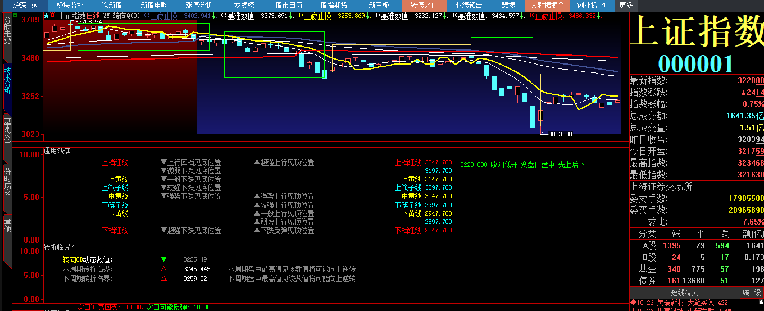Viewport: 764px width, 311px height.
Task: Click the 其他 side tab
Action: (7, 226)
